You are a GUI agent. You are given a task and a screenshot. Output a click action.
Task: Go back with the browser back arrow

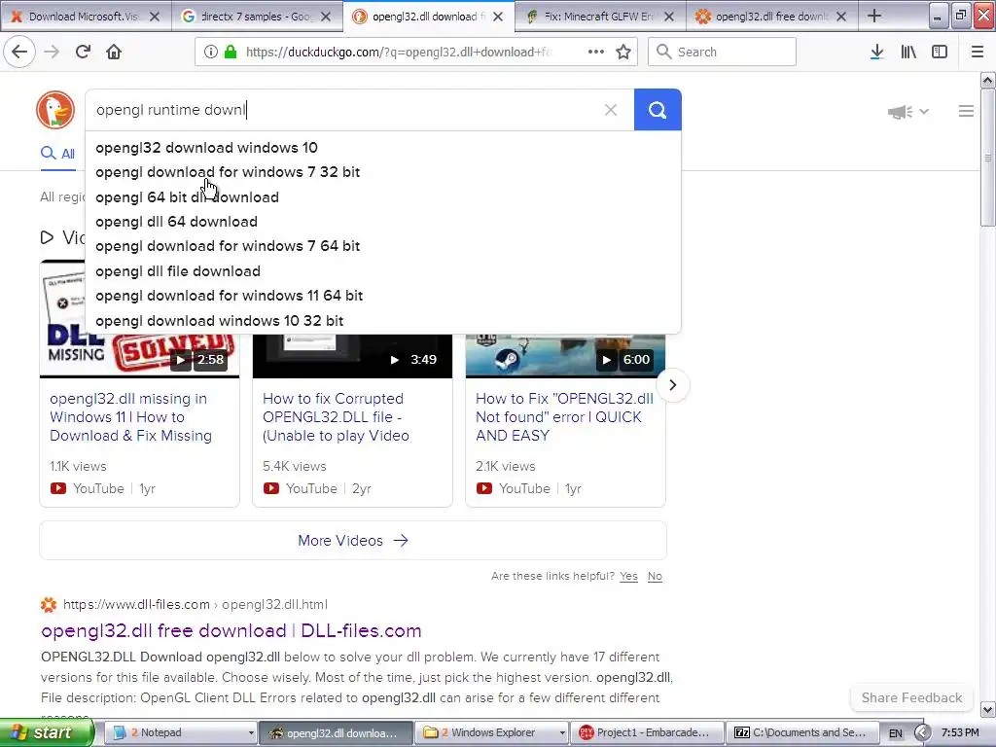click(x=19, y=52)
